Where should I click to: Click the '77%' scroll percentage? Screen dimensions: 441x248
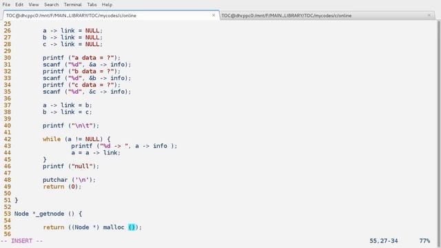tap(424, 241)
